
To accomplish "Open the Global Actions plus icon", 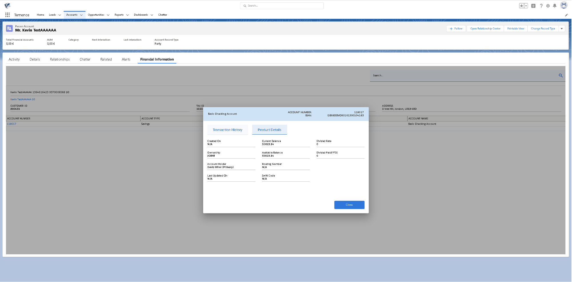I will click(x=533, y=6).
